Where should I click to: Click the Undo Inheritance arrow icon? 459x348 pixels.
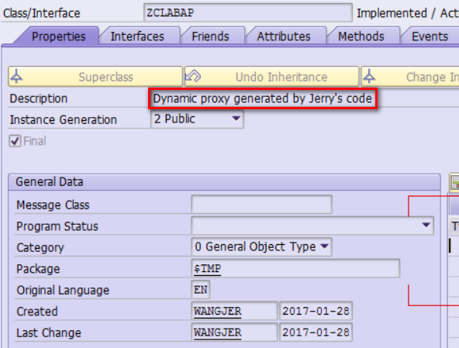pos(193,77)
